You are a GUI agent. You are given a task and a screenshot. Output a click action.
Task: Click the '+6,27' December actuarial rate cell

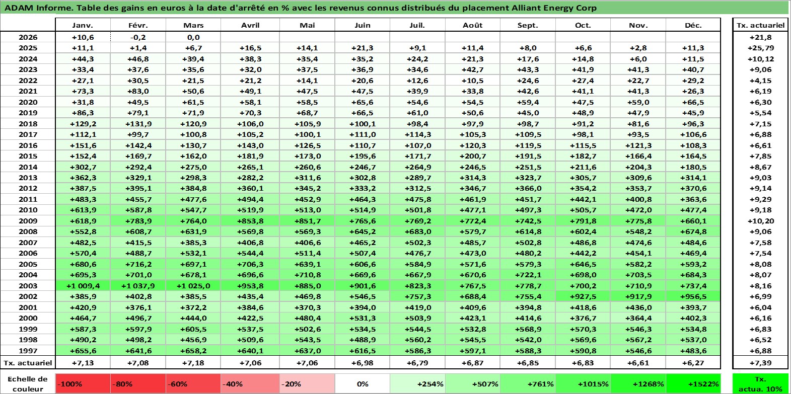693,362
